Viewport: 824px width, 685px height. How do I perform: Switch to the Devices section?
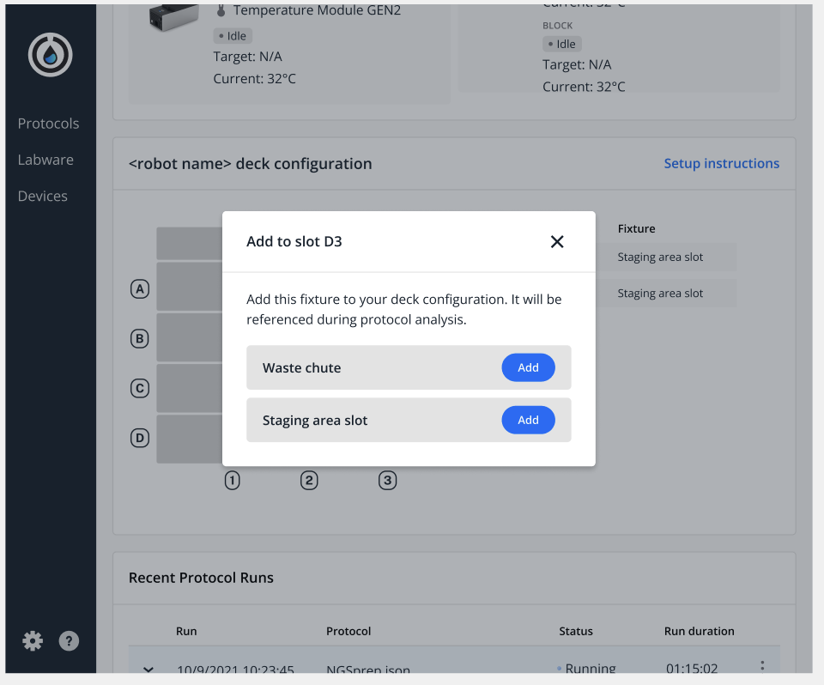(x=42, y=196)
